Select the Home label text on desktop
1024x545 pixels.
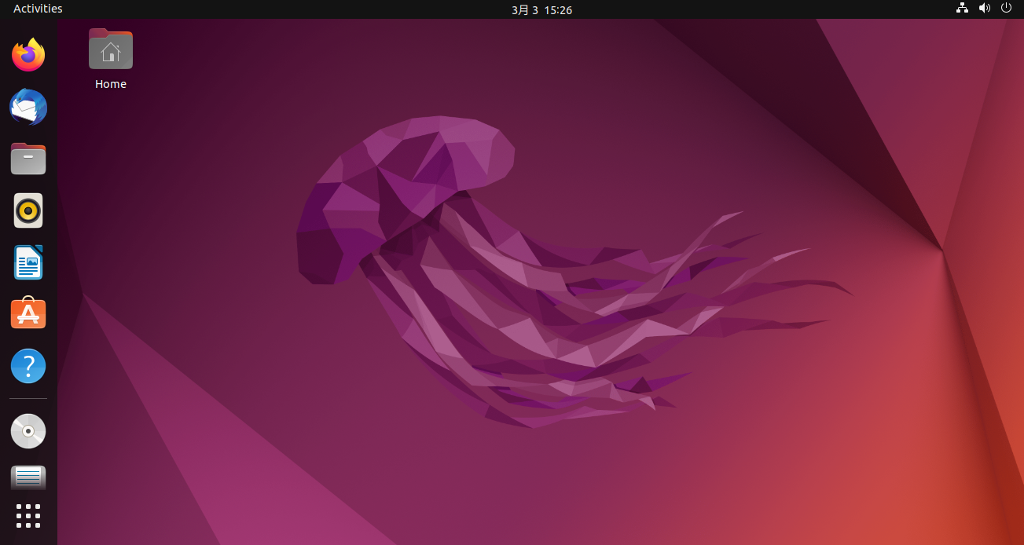click(x=111, y=84)
